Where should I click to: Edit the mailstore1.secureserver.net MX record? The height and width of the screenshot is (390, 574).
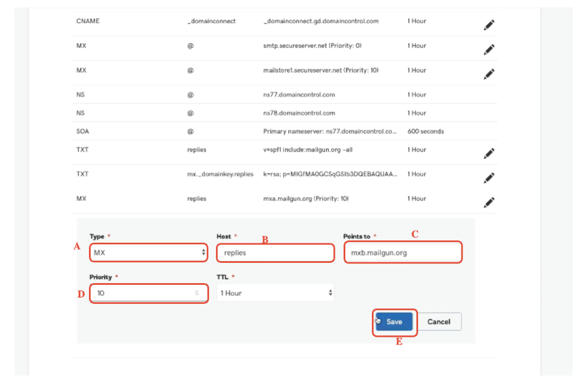click(x=489, y=74)
